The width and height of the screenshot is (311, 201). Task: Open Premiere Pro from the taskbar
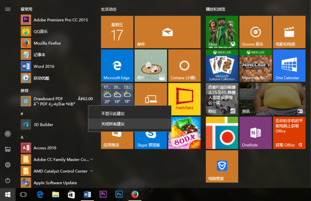103,195
